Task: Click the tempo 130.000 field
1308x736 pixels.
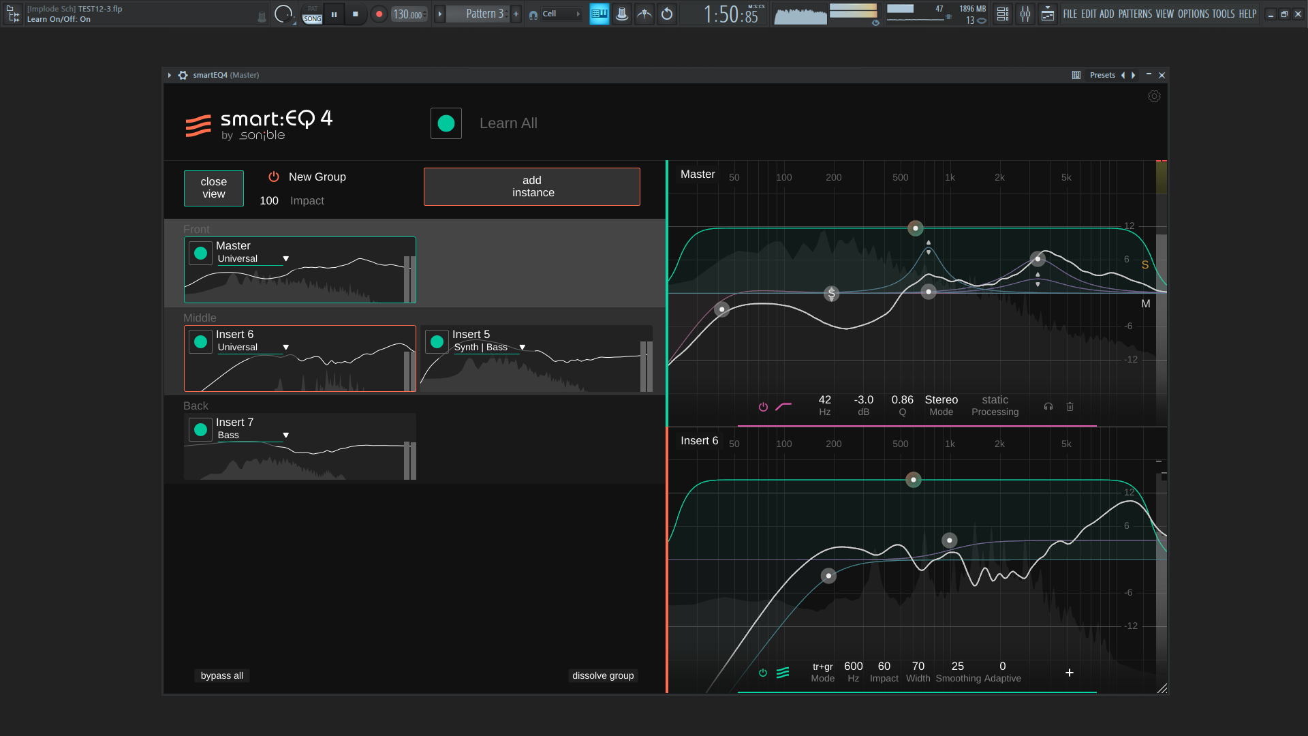Action: click(x=409, y=14)
